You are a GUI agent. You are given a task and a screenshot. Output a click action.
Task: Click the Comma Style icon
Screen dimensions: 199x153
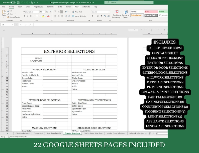101,16
